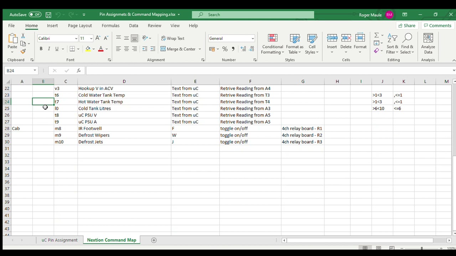Click the Share button
The width and height of the screenshot is (456, 256).
point(407,26)
